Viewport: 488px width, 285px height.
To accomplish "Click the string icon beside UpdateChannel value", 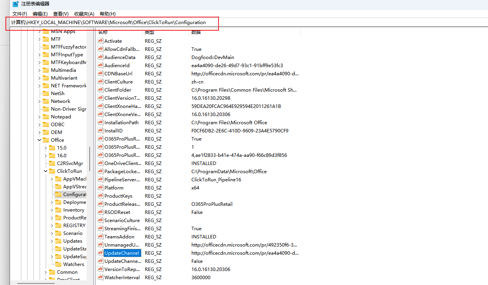I will 100,253.
